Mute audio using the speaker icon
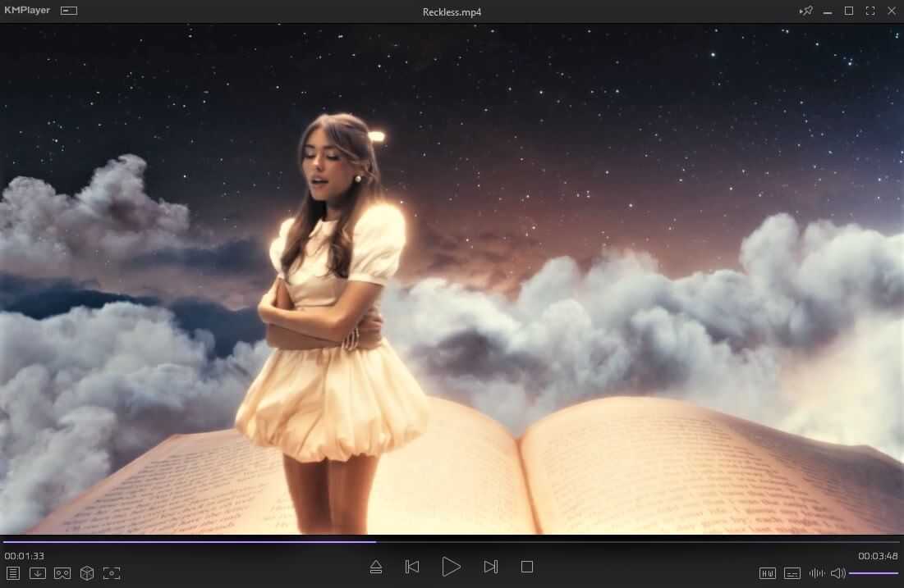 tap(837, 573)
